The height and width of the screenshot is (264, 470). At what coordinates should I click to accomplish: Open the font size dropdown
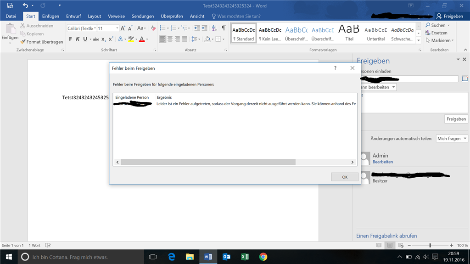point(117,28)
